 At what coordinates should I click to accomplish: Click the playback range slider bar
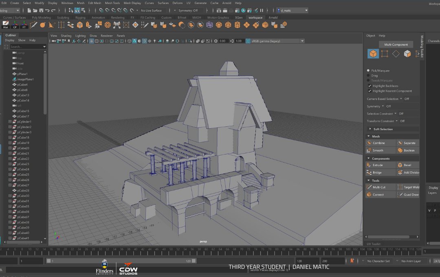click(x=121, y=261)
